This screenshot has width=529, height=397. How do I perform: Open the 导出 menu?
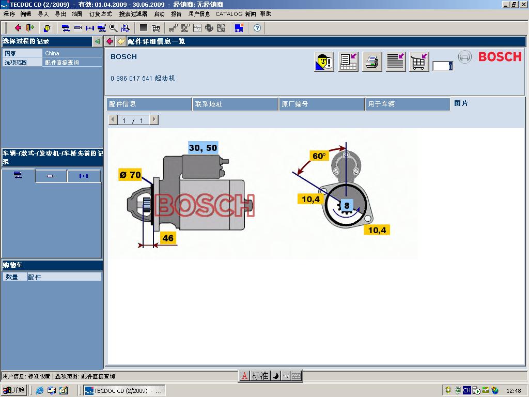[x=60, y=14]
